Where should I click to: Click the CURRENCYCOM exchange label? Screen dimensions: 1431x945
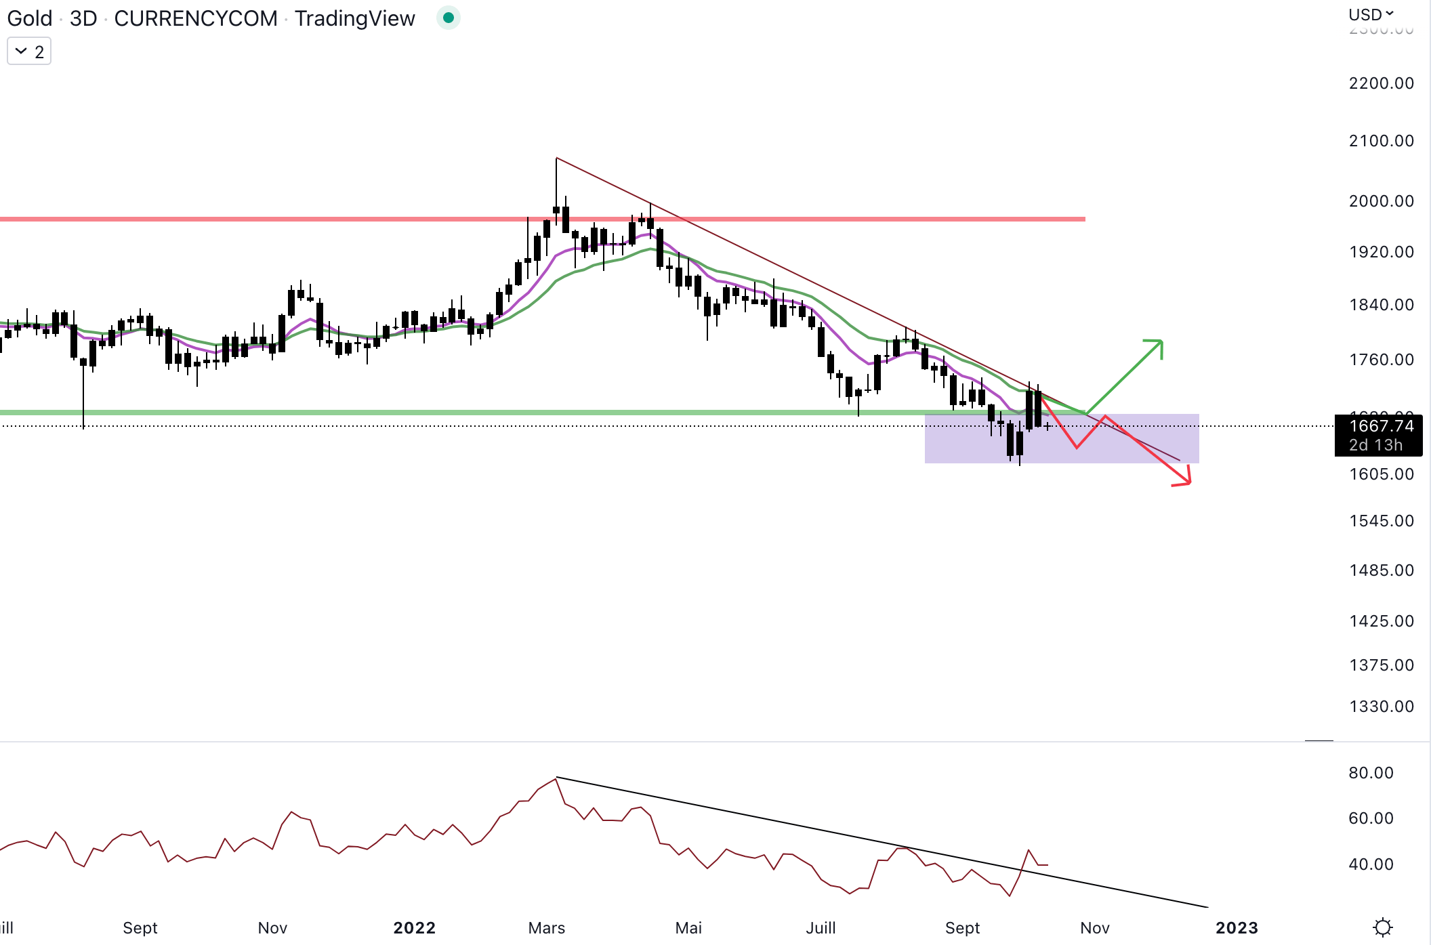coord(195,18)
